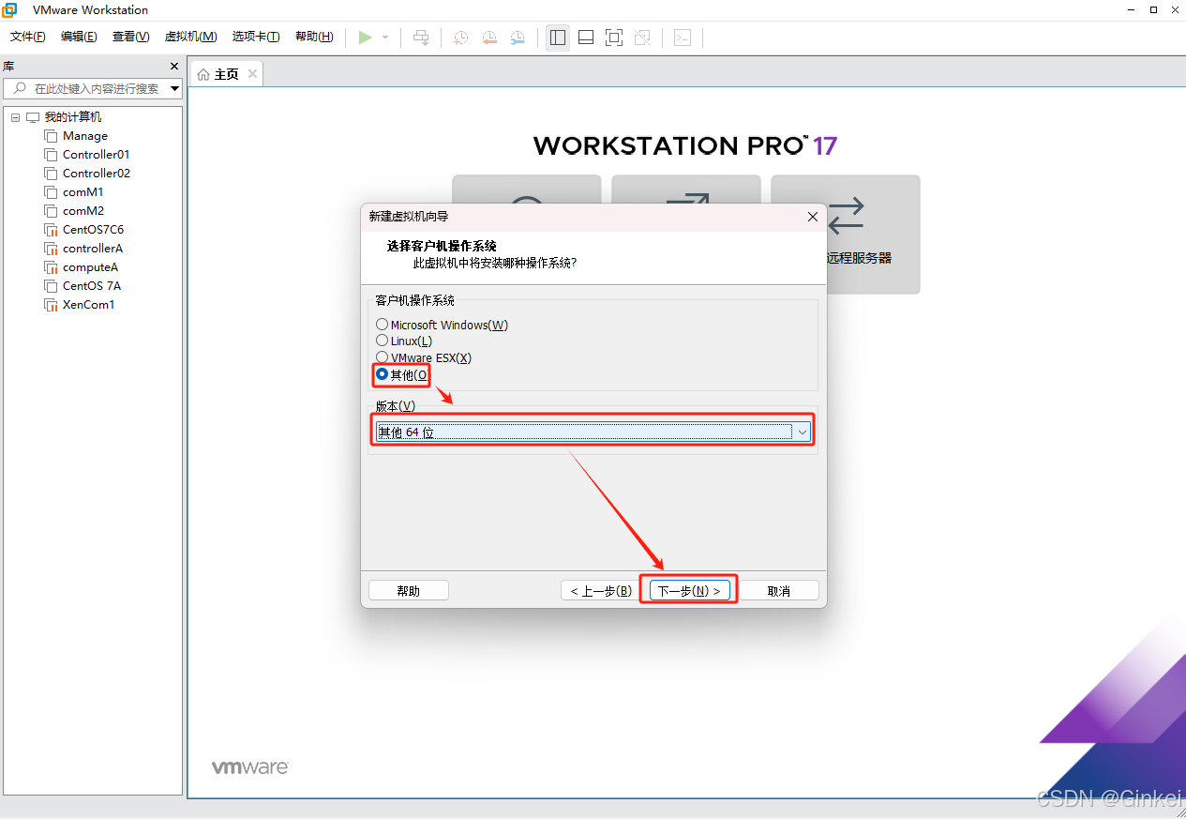
Task: Select the VMware ESX(X) radio button
Action: pos(382,357)
